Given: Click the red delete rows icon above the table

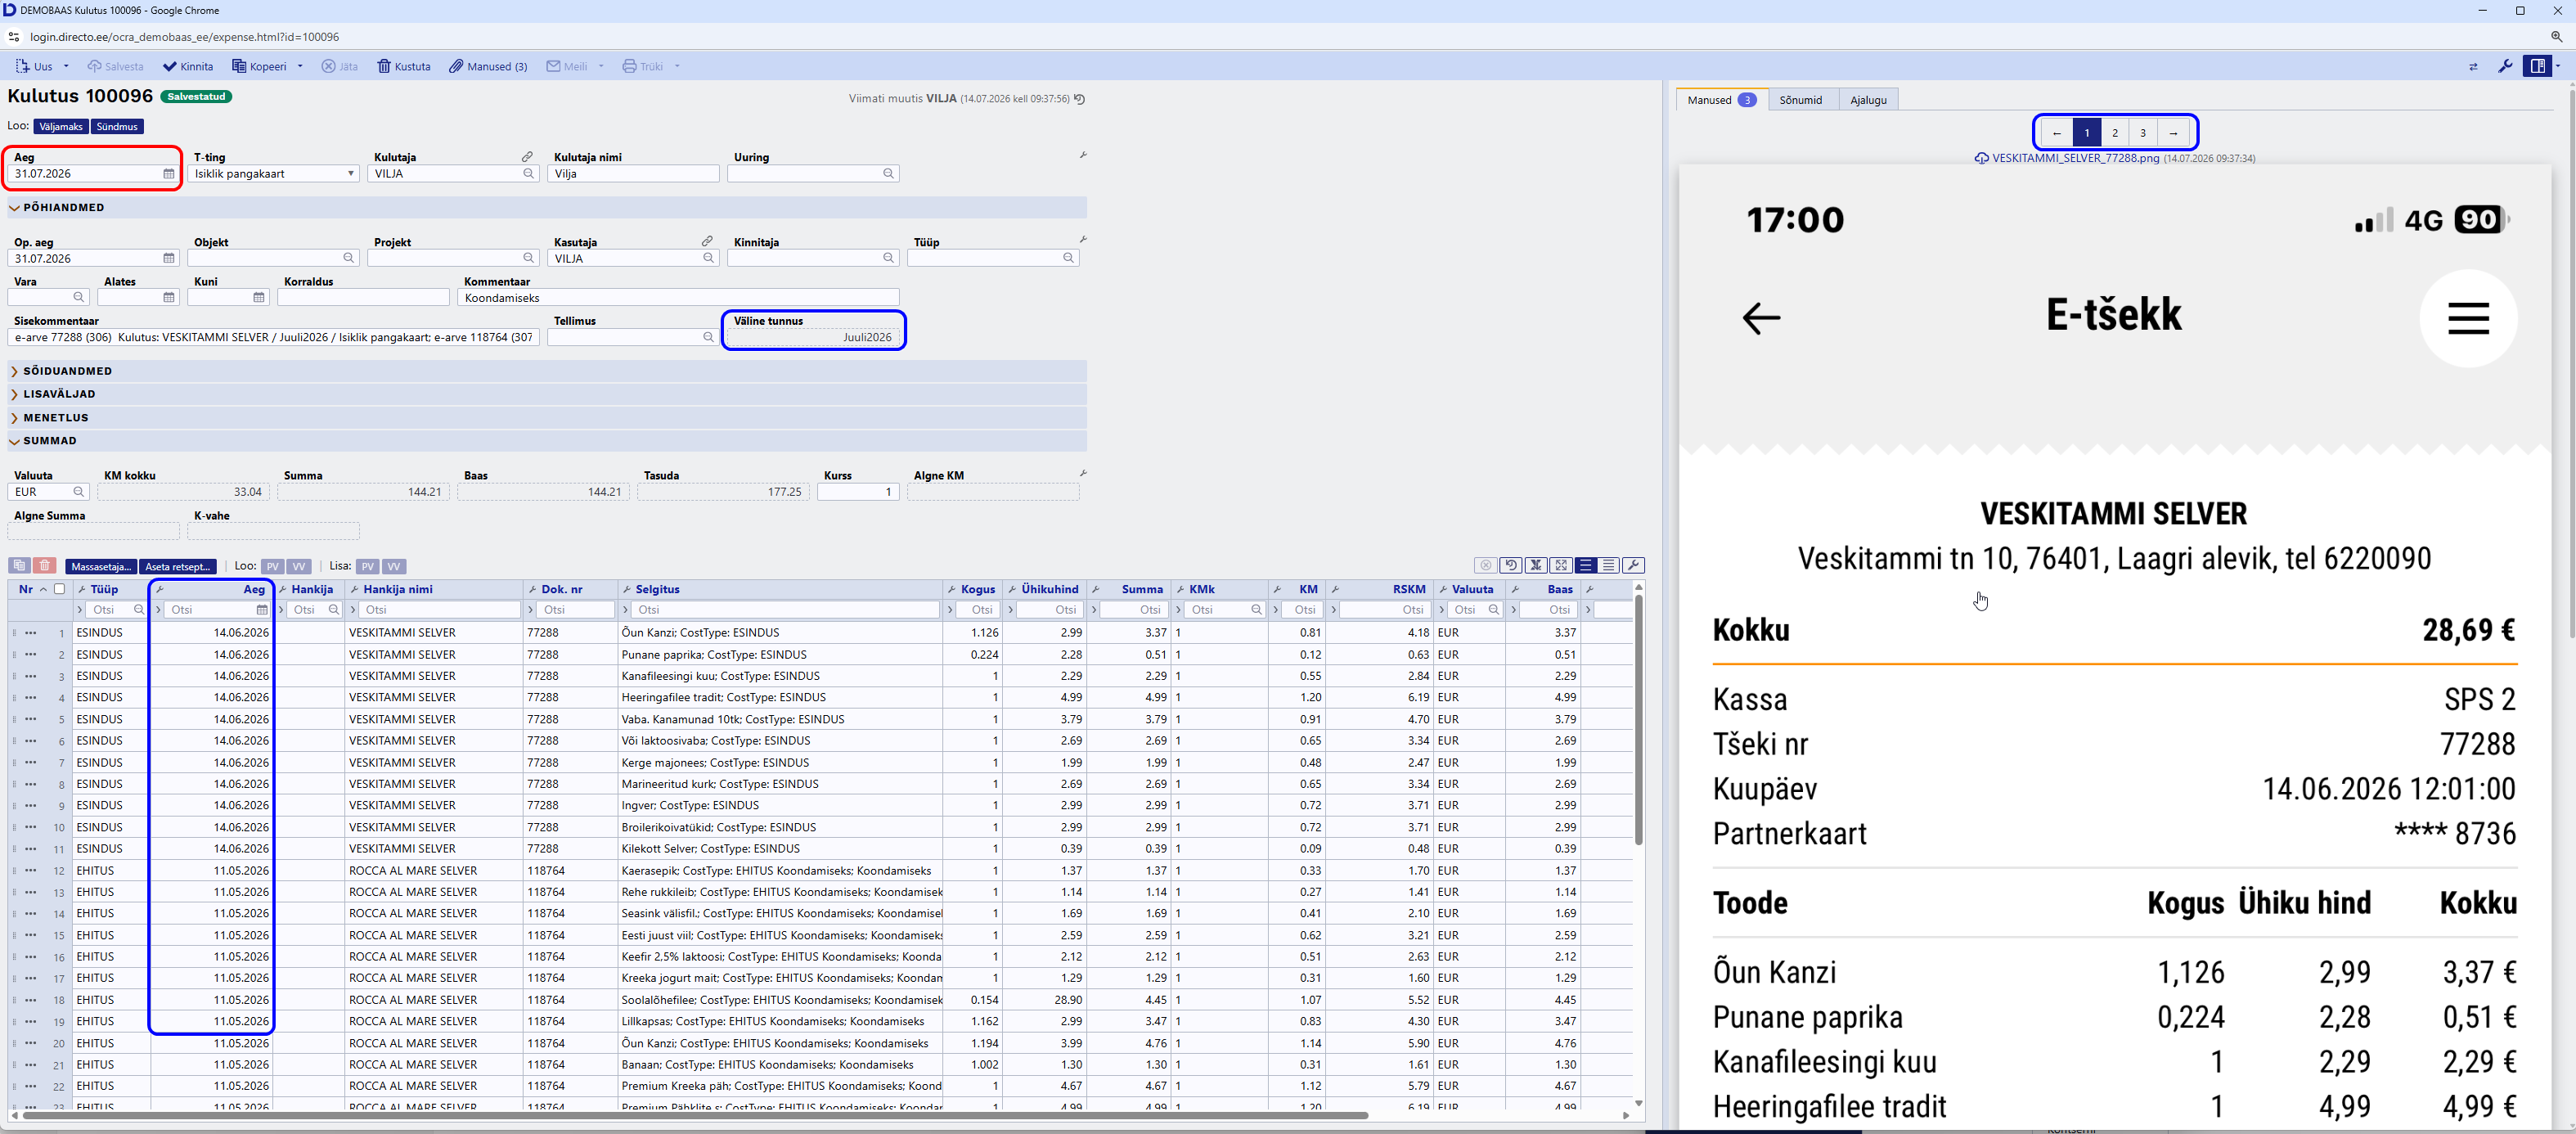Looking at the screenshot, I should pos(45,566).
